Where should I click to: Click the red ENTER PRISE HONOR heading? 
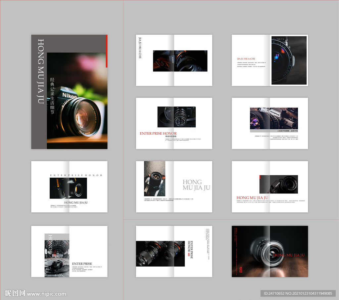pyautogui.click(x=158, y=133)
